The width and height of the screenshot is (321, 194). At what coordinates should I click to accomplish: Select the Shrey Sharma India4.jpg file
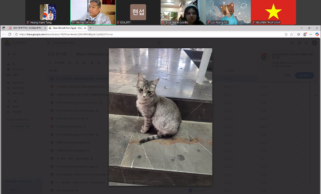[x=79, y=182]
